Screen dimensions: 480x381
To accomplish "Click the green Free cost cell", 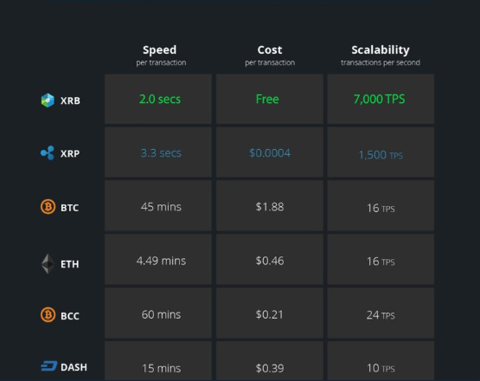I will click(270, 99).
